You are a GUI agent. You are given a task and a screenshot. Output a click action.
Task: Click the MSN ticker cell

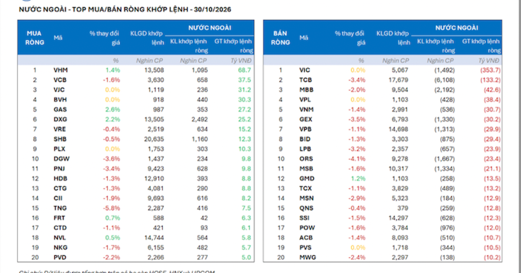307,198
